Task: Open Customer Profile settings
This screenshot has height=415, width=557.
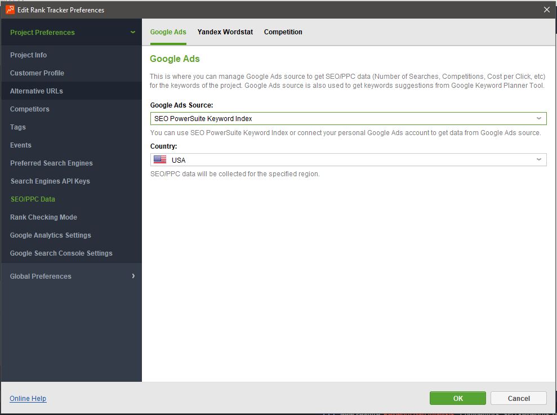Action: pos(37,73)
